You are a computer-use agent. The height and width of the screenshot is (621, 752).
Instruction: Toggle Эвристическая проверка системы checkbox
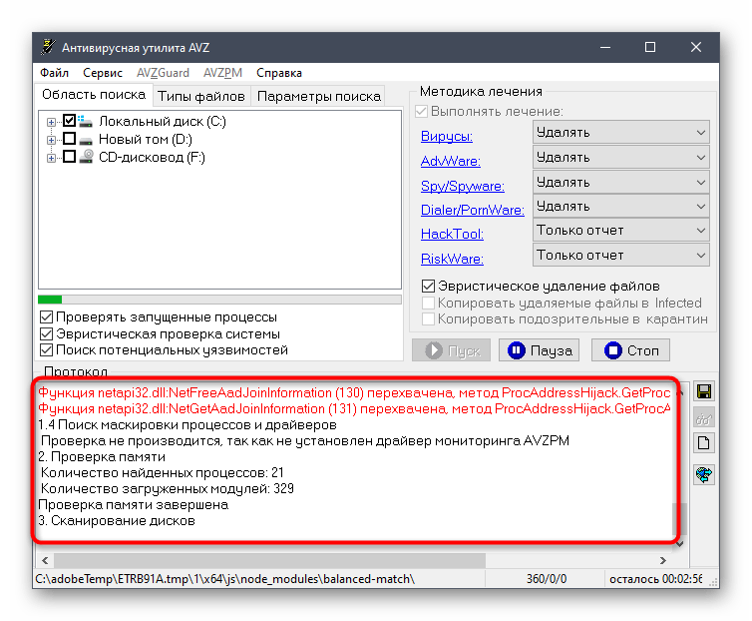click(x=46, y=333)
